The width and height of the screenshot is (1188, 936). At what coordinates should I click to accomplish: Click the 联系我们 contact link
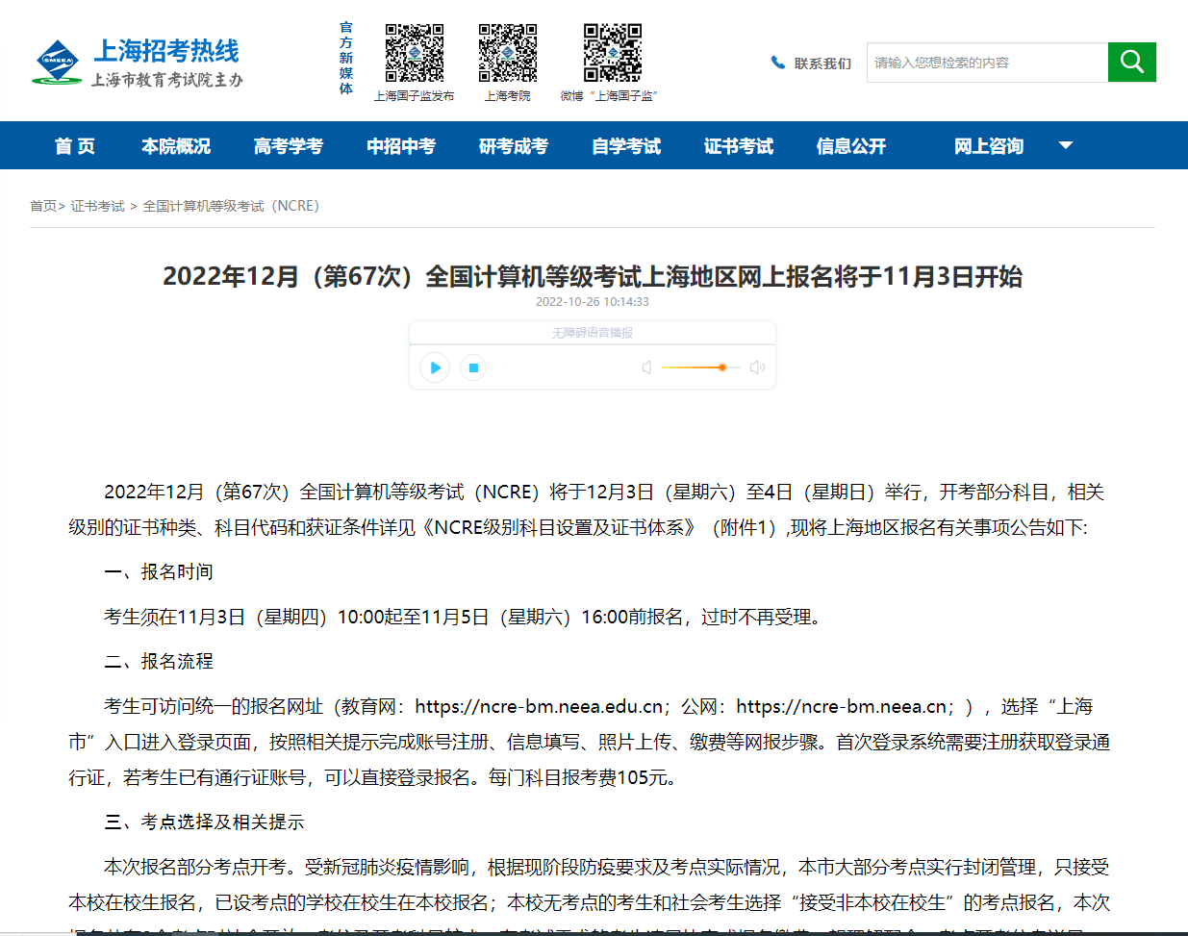[822, 63]
